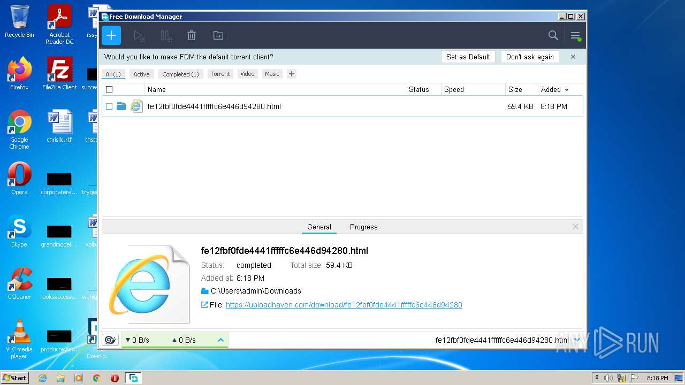The width and height of the screenshot is (685, 385).
Task: Add a new tag filter with plus
Action: (292, 74)
